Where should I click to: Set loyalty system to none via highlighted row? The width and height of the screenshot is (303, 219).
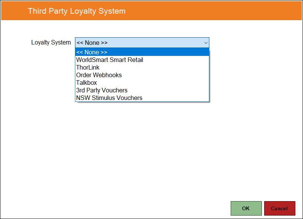pos(142,52)
